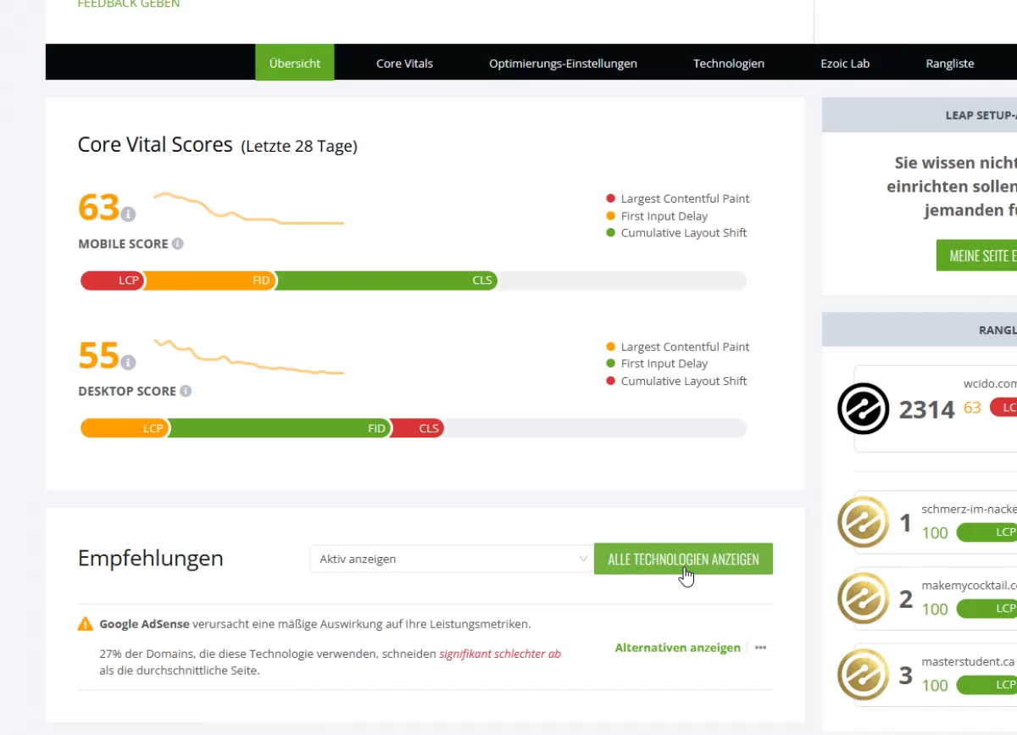Click info icon next to desktop score 55

tap(128, 363)
